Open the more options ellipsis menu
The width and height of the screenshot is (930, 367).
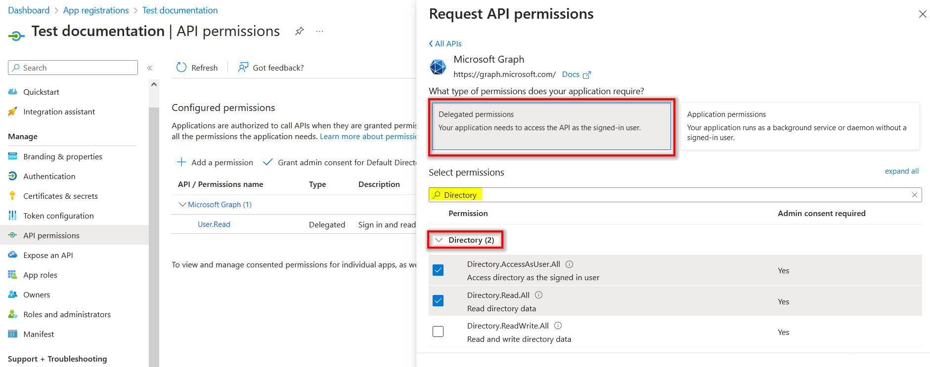click(320, 31)
